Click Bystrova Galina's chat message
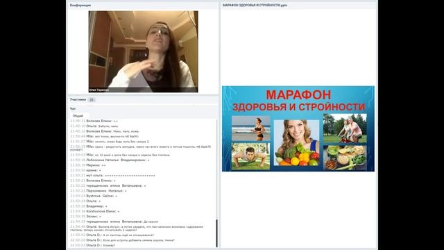This screenshot has width=444, height=250. point(94,196)
